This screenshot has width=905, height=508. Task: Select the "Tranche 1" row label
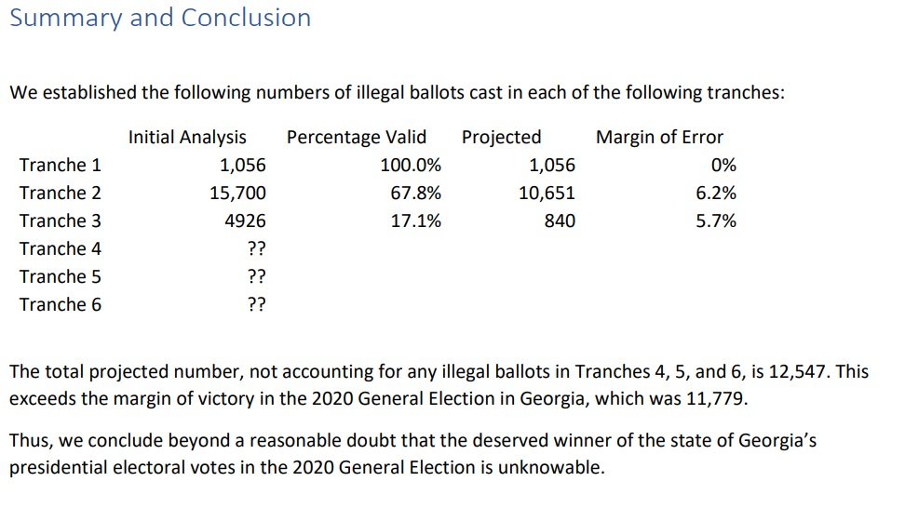click(60, 166)
